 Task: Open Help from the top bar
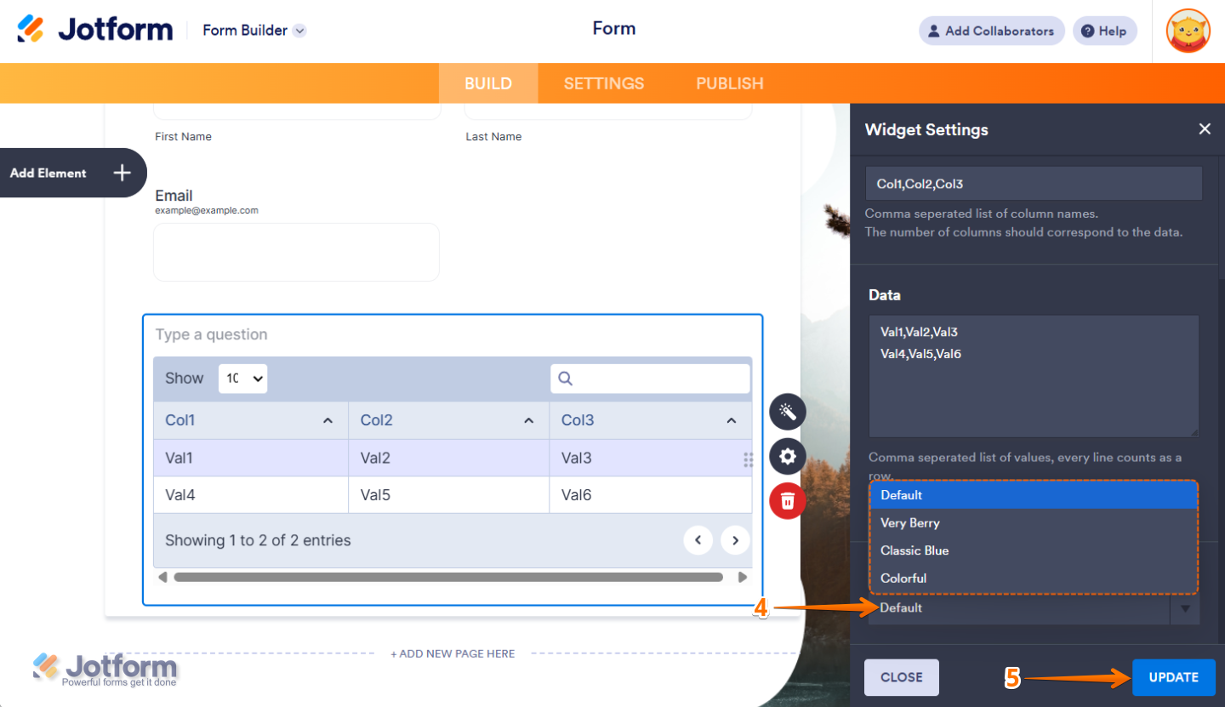point(1104,31)
